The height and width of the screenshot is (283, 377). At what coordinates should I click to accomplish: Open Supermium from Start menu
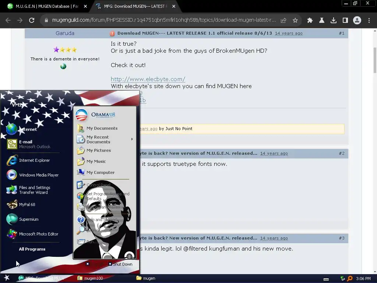[22, 219]
